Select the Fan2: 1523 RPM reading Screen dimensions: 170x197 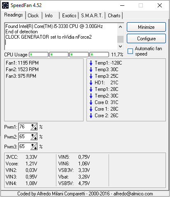pyautogui.click(x=22, y=70)
